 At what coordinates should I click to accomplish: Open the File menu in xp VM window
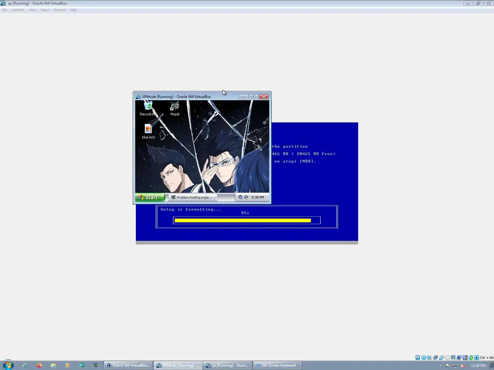(5, 10)
